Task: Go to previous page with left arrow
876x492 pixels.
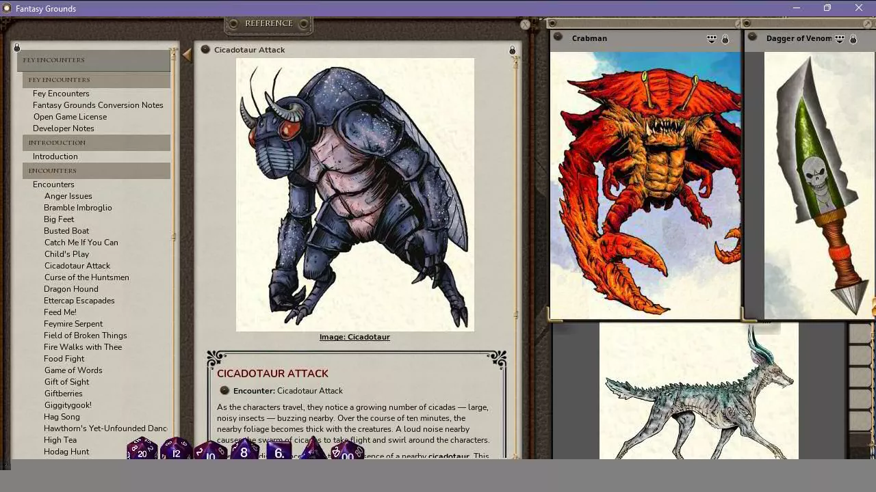Action: pyautogui.click(x=187, y=55)
